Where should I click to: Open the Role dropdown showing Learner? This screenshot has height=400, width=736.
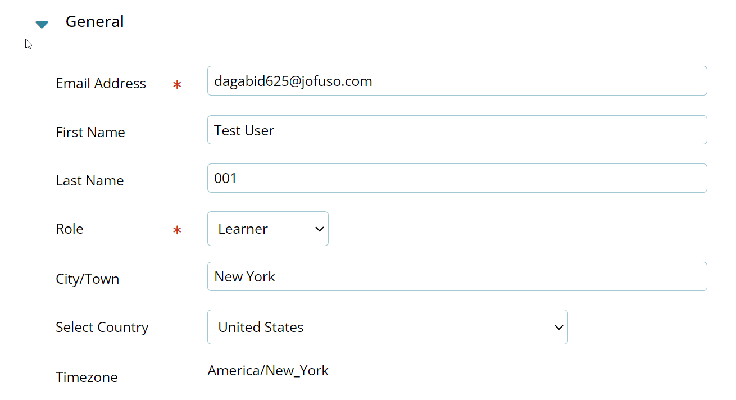pos(267,229)
